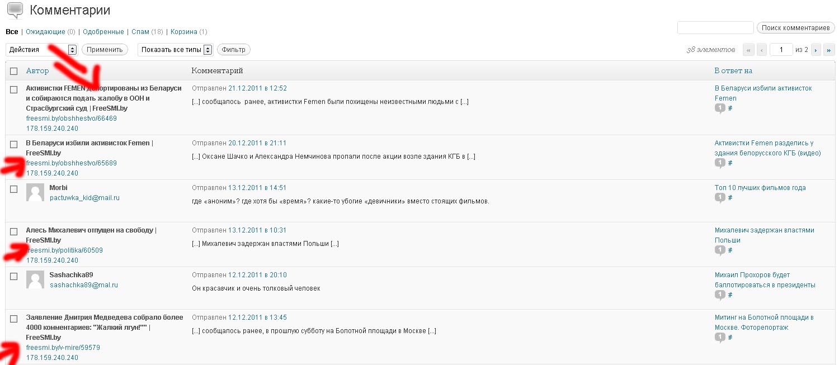This screenshot has width=839, height=365.
Task: Jump to last page of comments
Action: [x=828, y=50]
